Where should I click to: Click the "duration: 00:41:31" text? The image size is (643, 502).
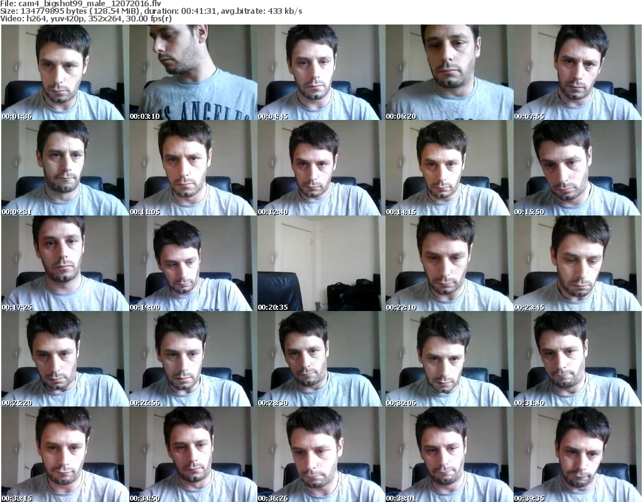click(x=180, y=11)
